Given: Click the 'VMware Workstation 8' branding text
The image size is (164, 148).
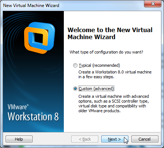Looking at the screenshot, I should pos(33,113).
